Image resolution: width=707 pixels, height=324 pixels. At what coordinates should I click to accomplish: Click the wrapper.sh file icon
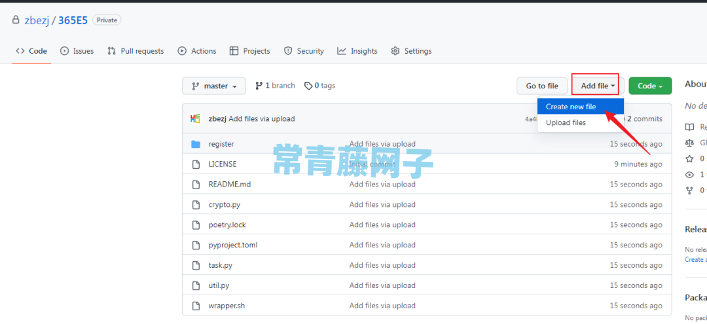(196, 306)
